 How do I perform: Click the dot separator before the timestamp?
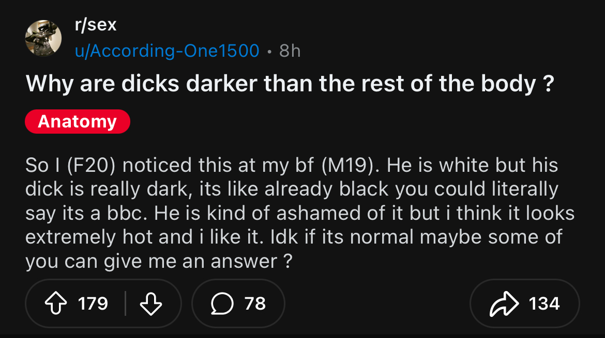pyautogui.click(x=269, y=51)
